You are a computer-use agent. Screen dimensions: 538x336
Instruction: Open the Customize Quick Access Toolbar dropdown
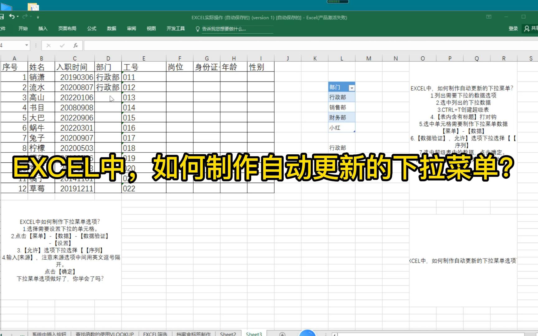click(x=38, y=17)
